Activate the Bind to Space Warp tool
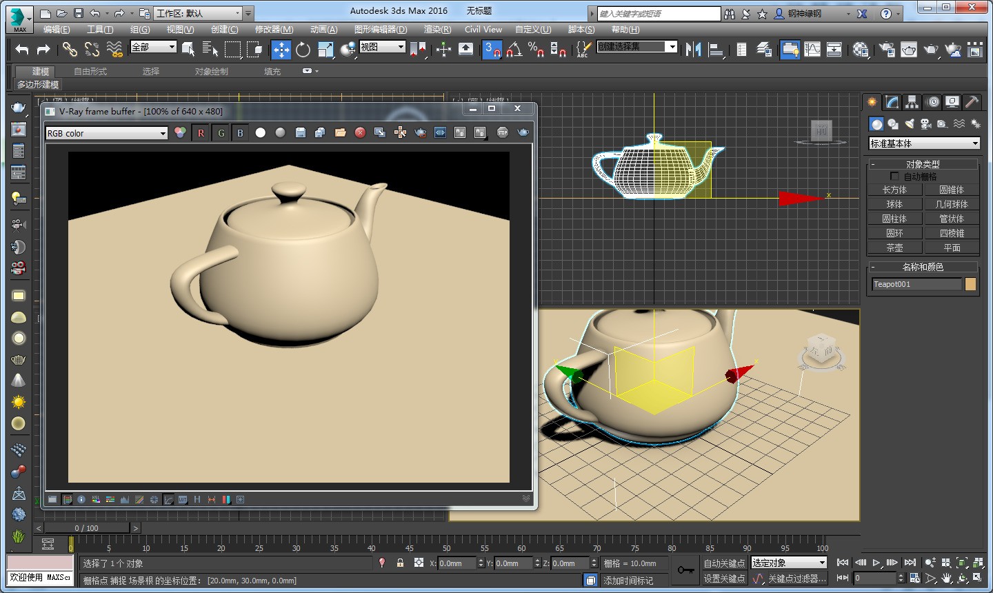 coord(114,49)
